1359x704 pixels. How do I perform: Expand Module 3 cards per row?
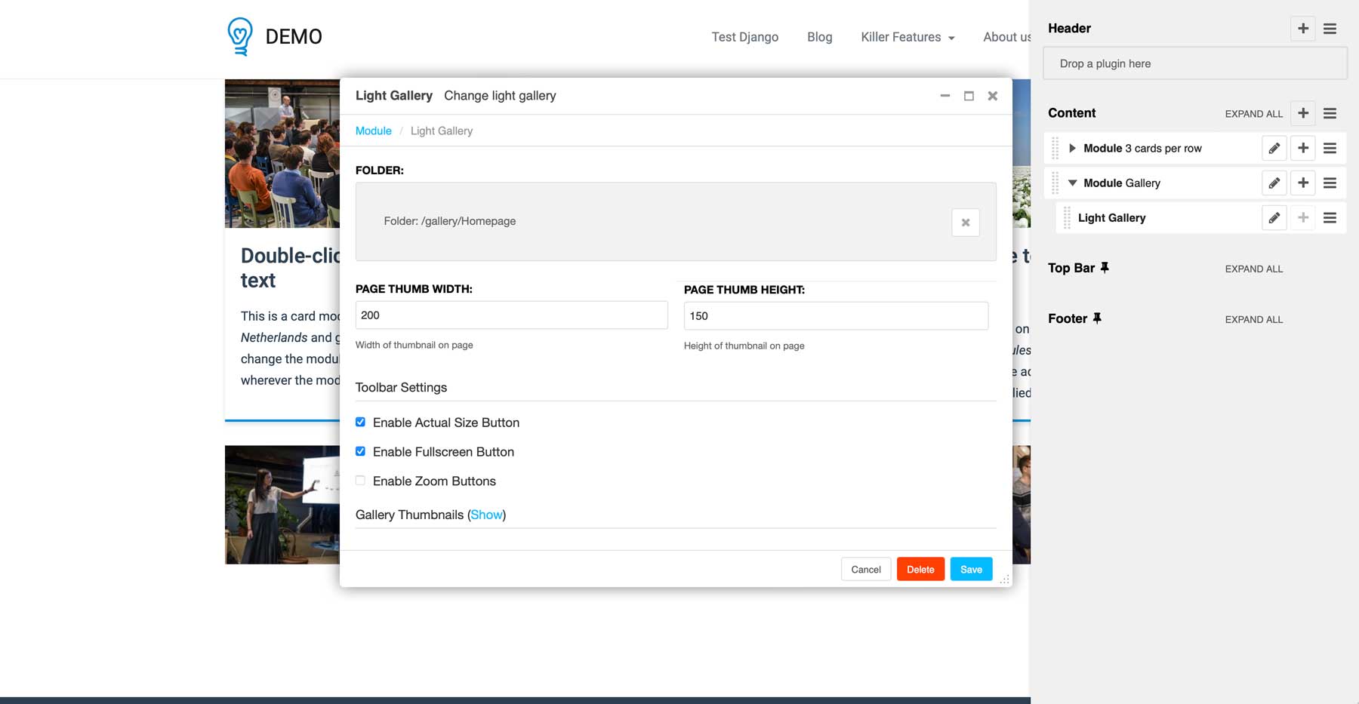tap(1073, 148)
